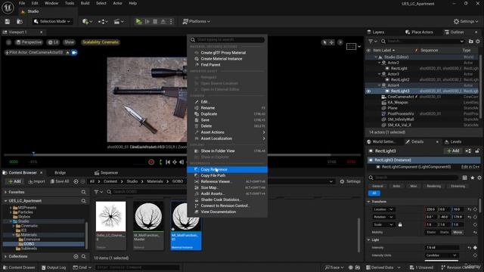Click the Import button

tap(36, 181)
